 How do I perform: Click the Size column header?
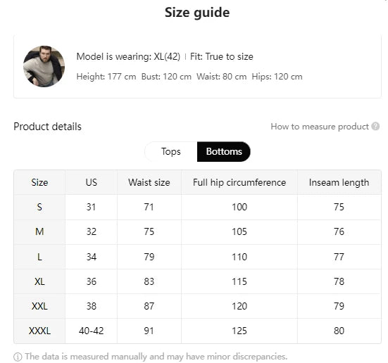pyautogui.click(x=39, y=182)
